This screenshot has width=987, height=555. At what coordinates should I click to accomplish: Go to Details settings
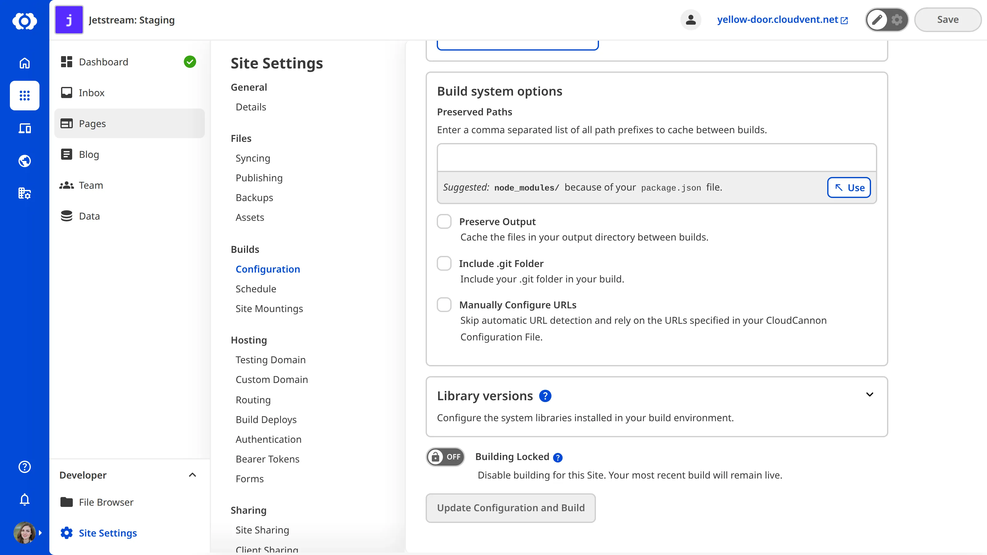point(250,107)
